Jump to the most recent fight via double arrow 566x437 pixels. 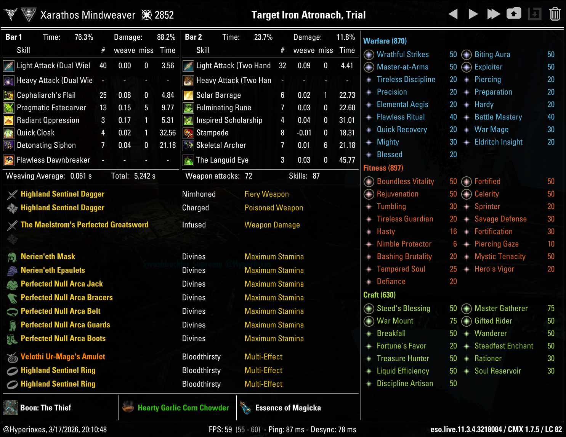pos(494,15)
